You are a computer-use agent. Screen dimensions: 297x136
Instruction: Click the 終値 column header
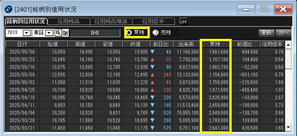(136, 44)
